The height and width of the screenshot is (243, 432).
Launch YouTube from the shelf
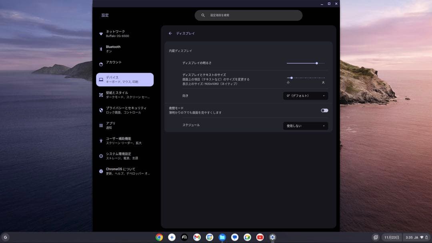coord(259,237)
